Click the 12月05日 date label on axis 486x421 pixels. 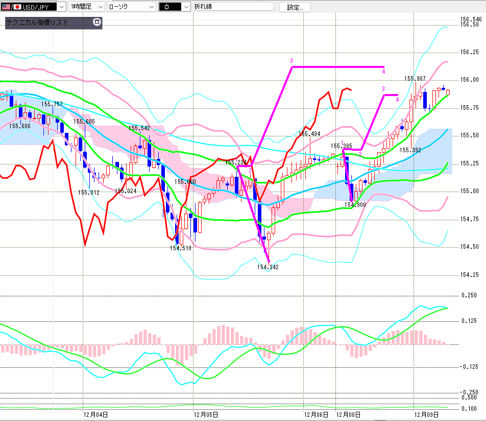(207, 414)
